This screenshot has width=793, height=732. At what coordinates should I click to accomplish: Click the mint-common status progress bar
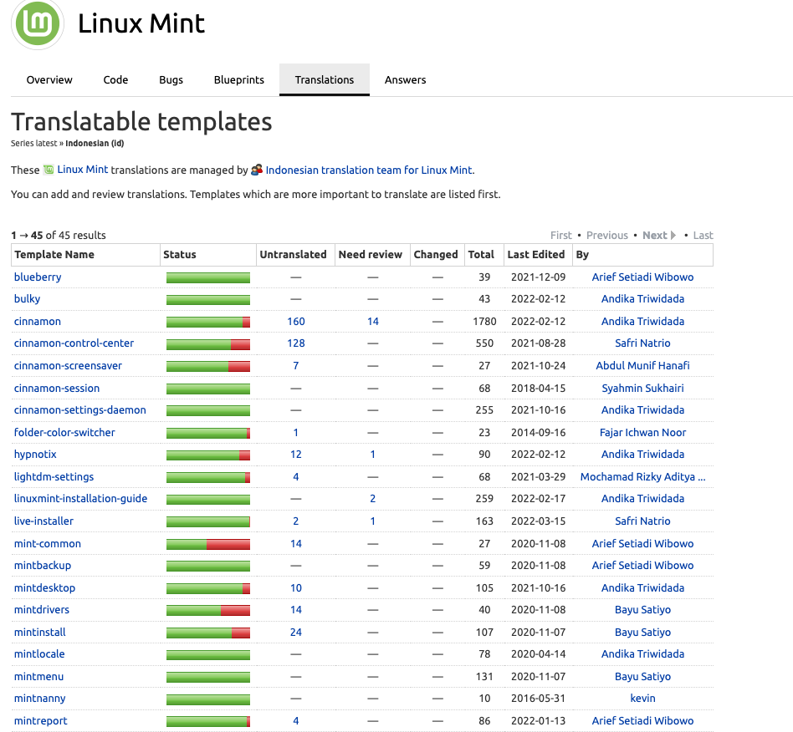[x=208, y=544]
